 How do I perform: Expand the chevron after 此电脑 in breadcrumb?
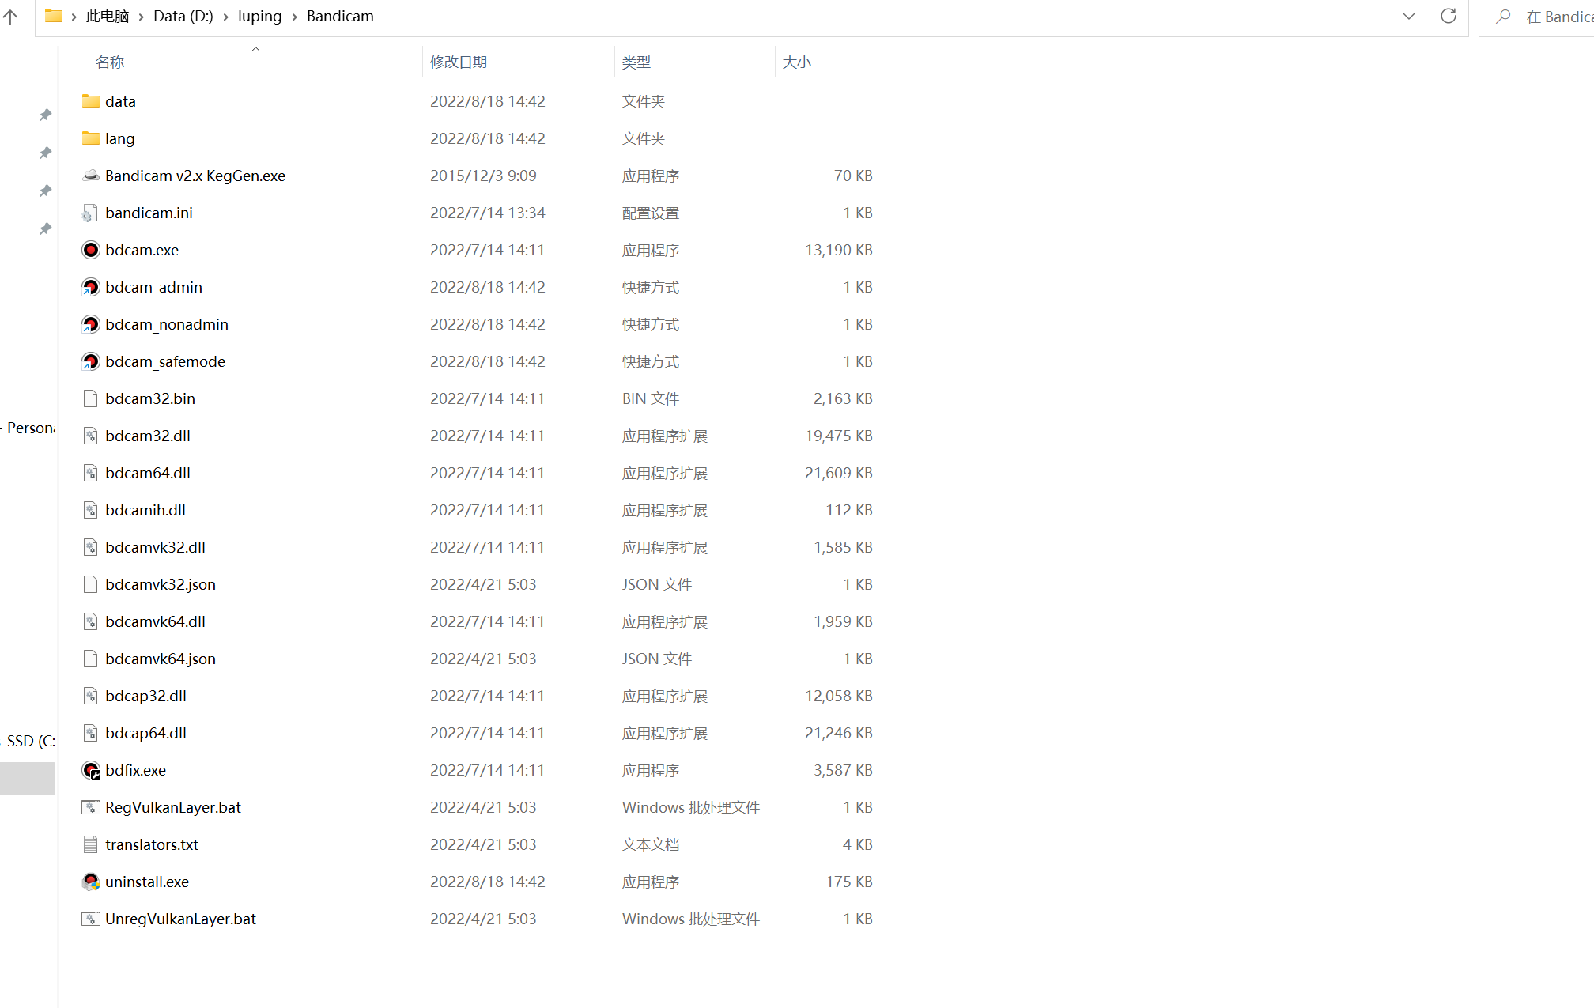coord(142,17)
